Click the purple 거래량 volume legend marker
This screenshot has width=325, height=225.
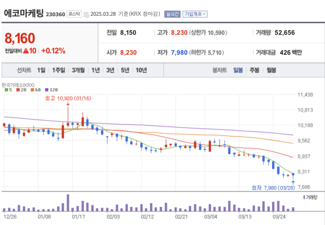pyautogui.click(x=304, y=197)
